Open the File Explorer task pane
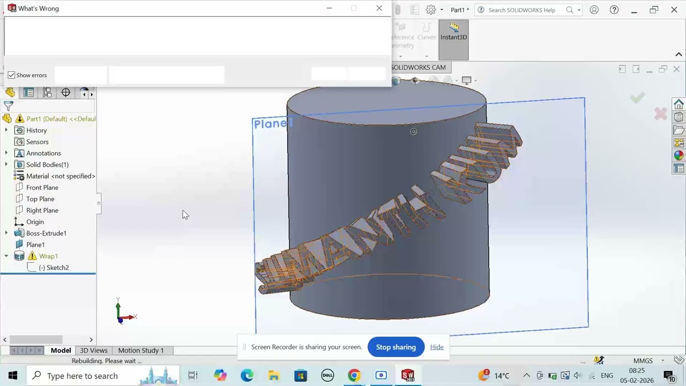 click(678, 130)
